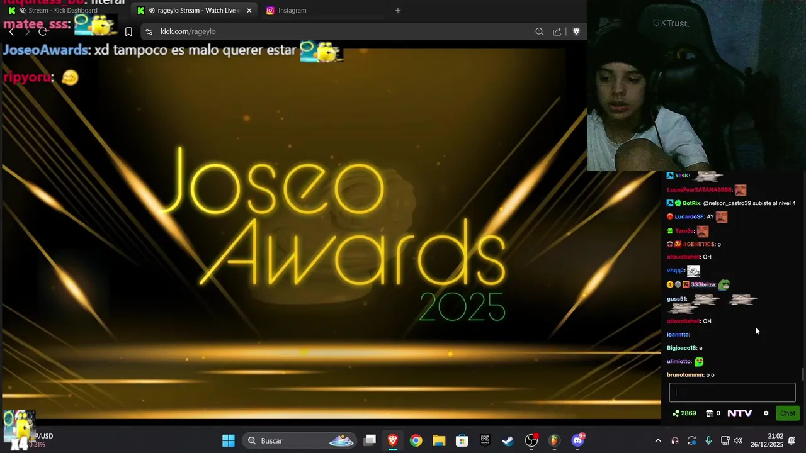Click username vhqq2 in chat
This screenshot has height=453, width=806.
[x=676, y=271]
